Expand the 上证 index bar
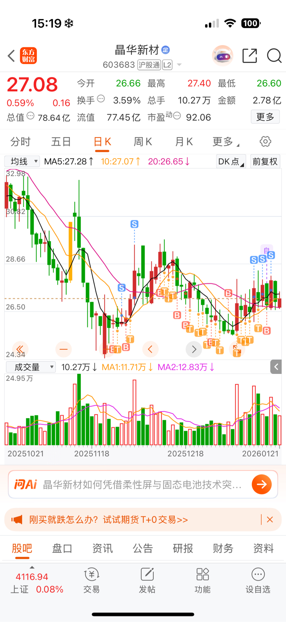Screen dimensions: 286x622 pos(32,568)
